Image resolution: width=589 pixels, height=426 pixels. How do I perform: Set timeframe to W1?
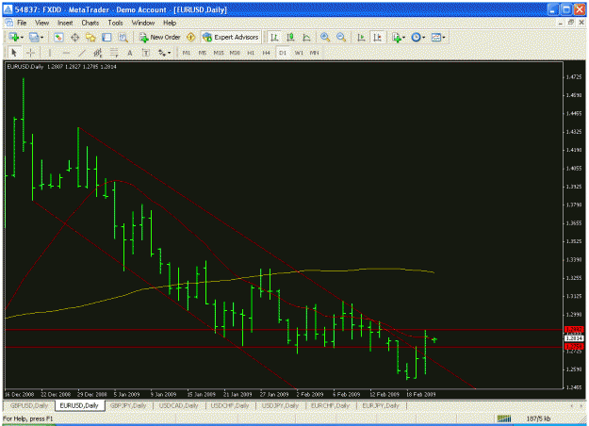(x=299, y=53)
